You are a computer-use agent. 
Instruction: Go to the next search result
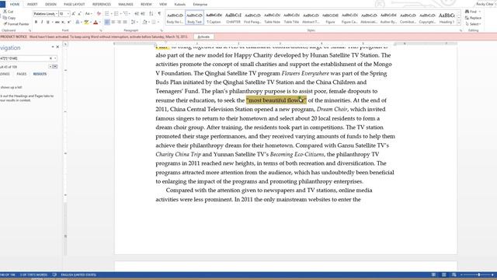pyautogui.click(x=55, y=67)
